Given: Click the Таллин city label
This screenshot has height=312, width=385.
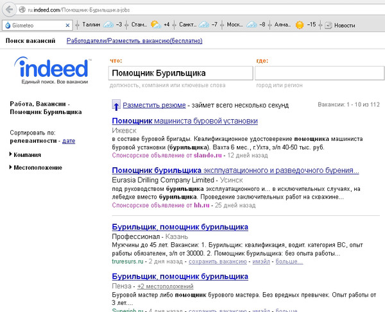Looking at the screenshot, I should (x=91, y=24).
